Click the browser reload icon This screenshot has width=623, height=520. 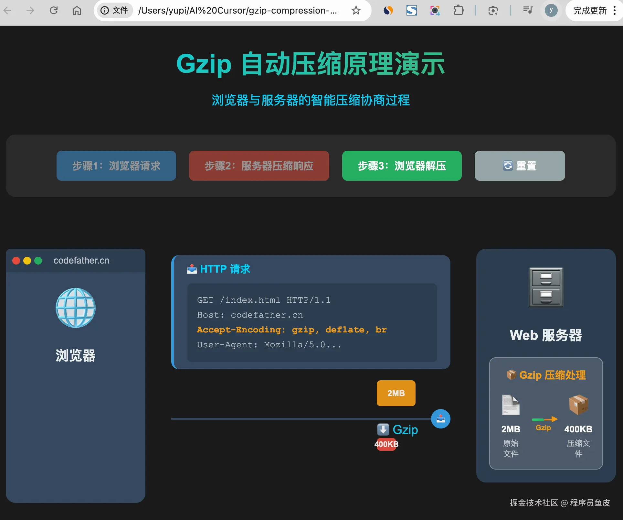point(54,11)
